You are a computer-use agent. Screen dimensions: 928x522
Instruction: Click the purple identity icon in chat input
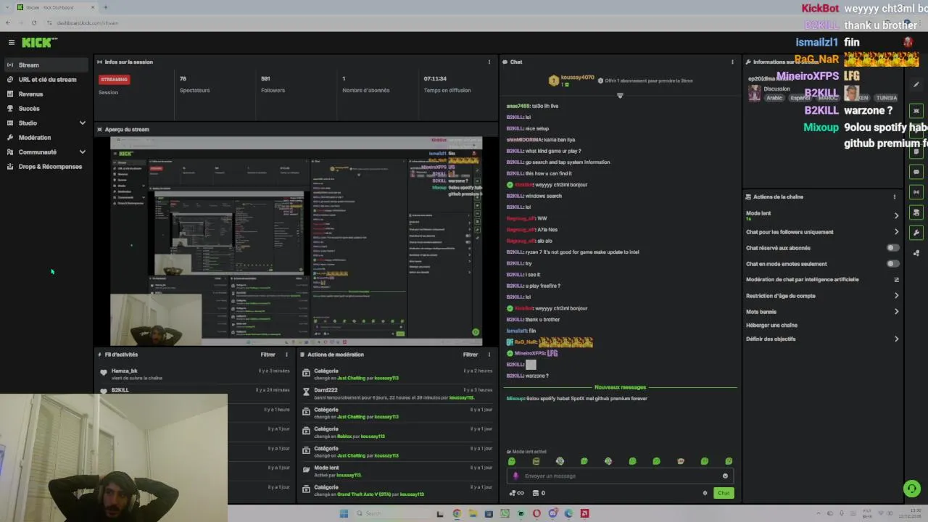pyautogui.click(x=515, y=476)
